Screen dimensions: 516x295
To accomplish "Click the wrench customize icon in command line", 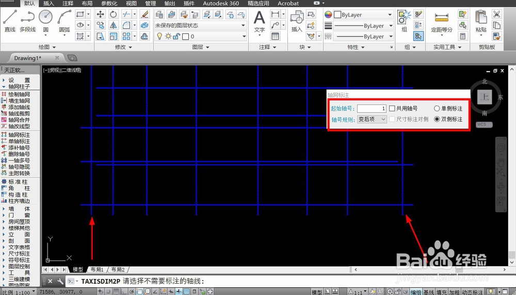I will point(60,281).
